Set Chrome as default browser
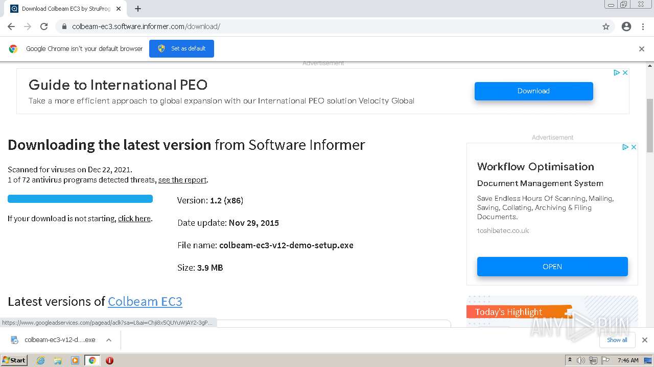The width and height of the screenshot is (654, 367). point(181,48)
